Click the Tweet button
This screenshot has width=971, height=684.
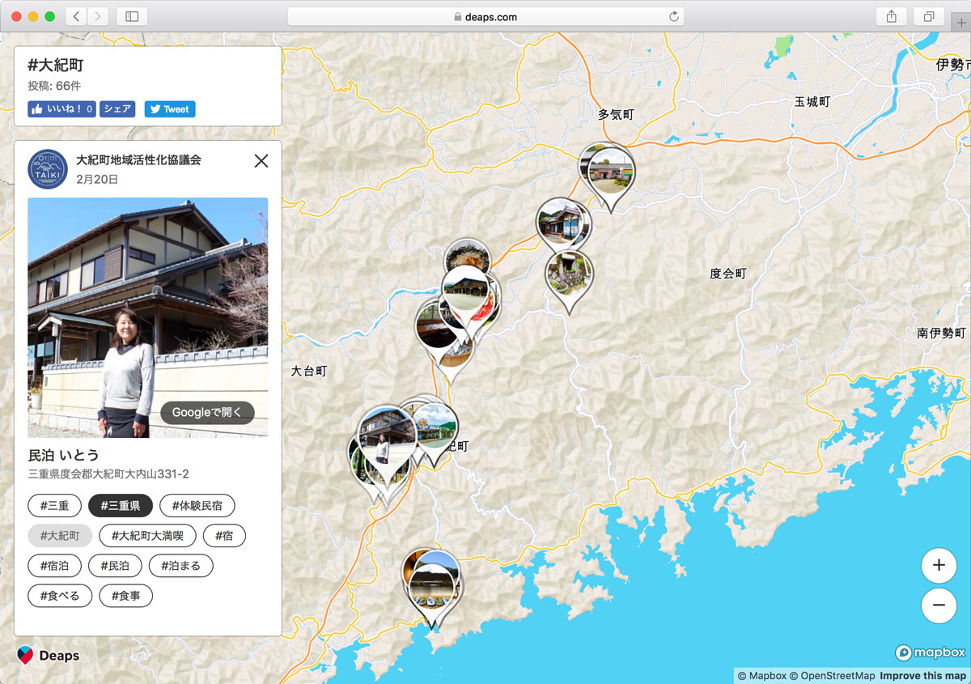pyautogui.click(x=170, y=109)
